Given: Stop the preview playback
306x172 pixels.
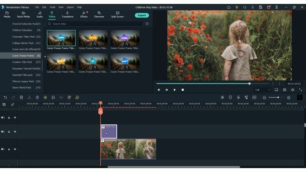Looking at the screenshot, I should pyautogui.click(x=183, y=90).
